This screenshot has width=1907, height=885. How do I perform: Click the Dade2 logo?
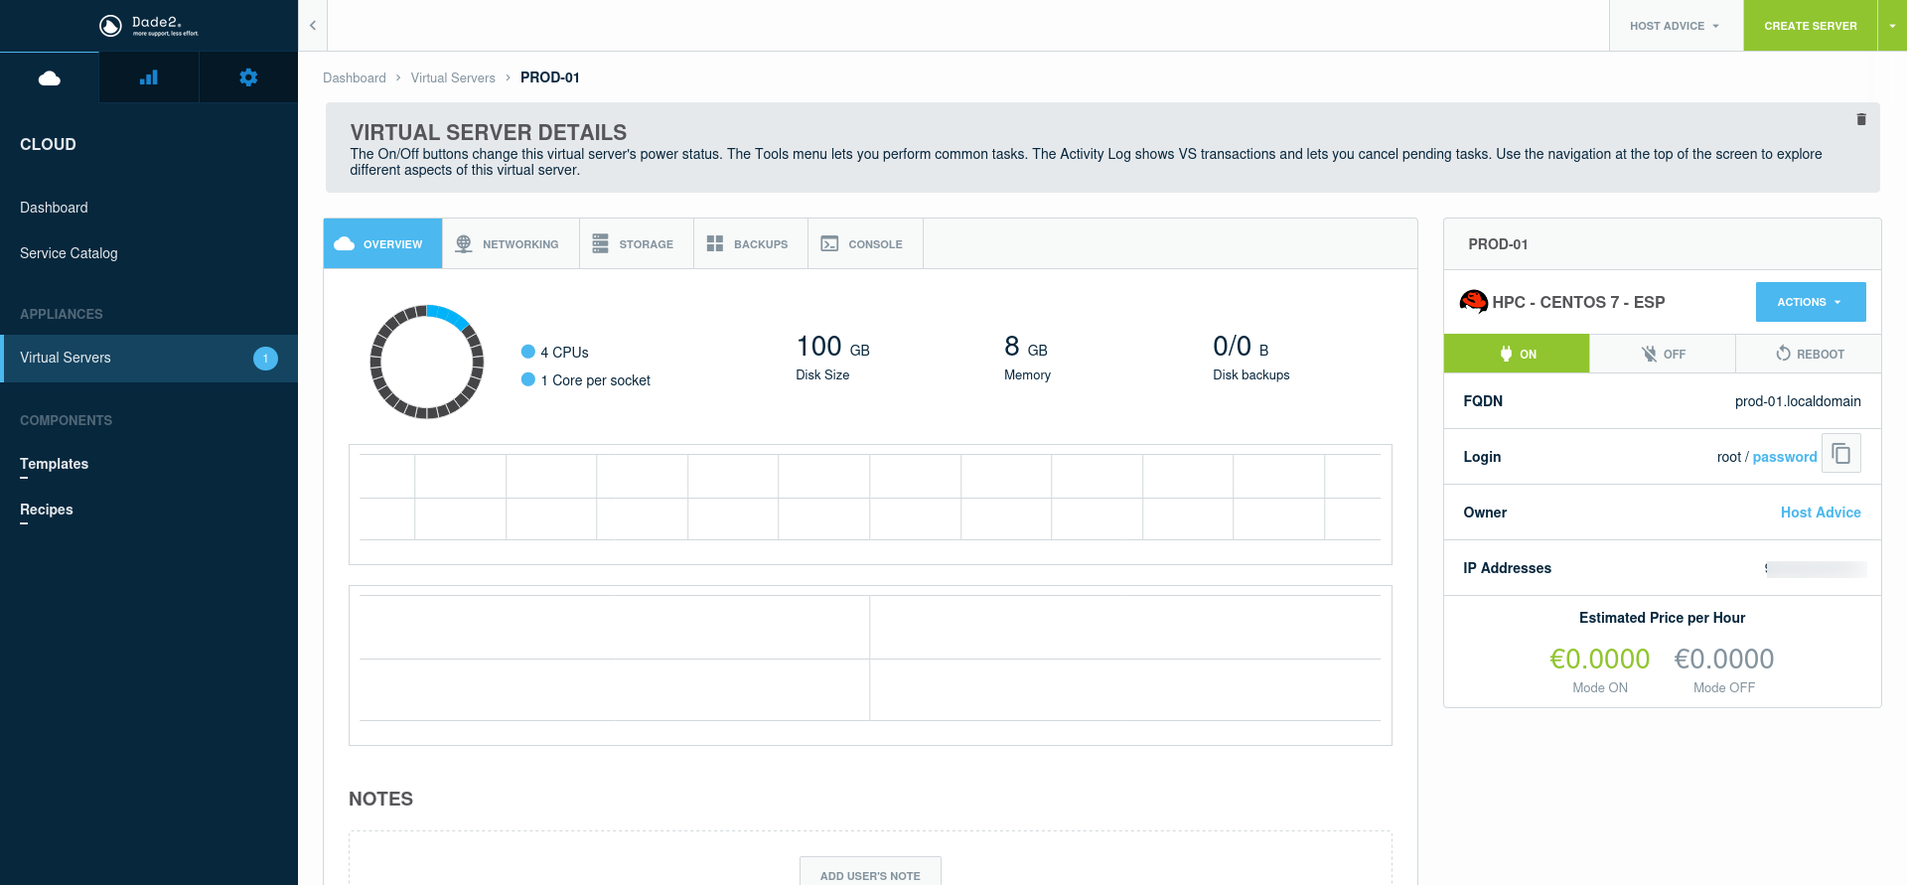coord(149,26)
